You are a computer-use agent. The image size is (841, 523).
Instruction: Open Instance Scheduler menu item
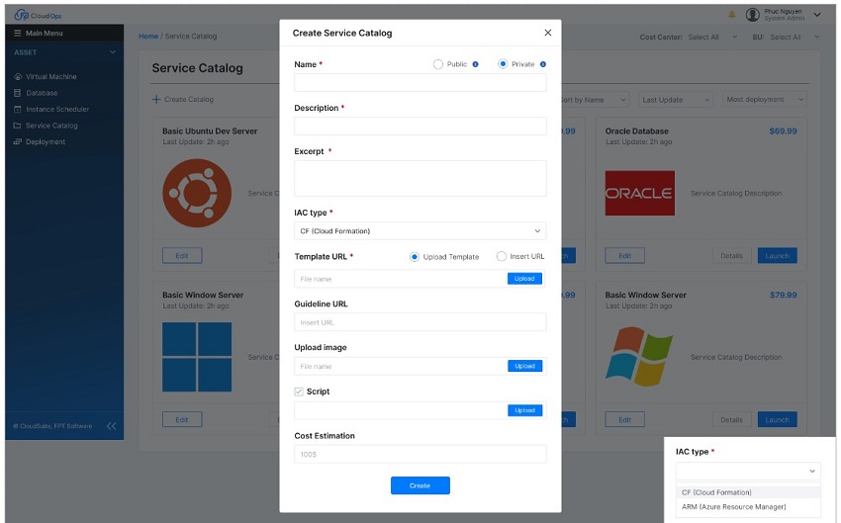(x=56, y=110)
